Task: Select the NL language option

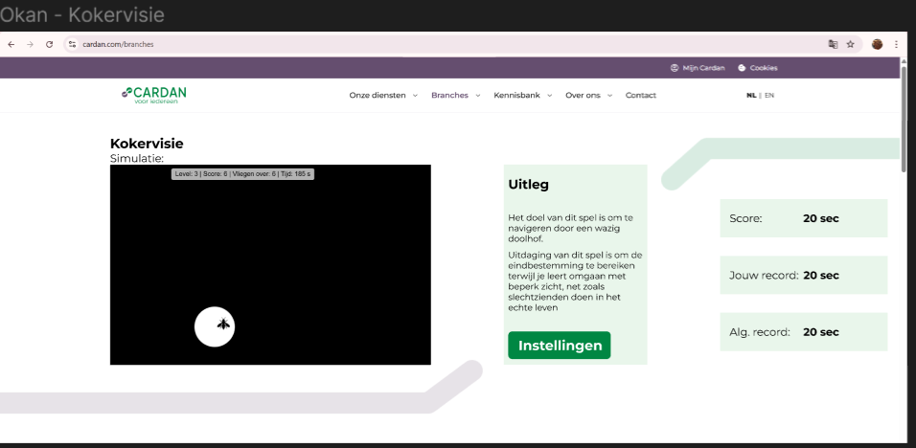Action: 751,95
